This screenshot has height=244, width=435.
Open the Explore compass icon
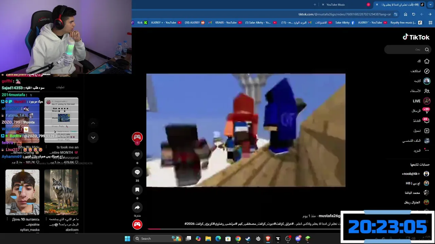pos(427,71)
